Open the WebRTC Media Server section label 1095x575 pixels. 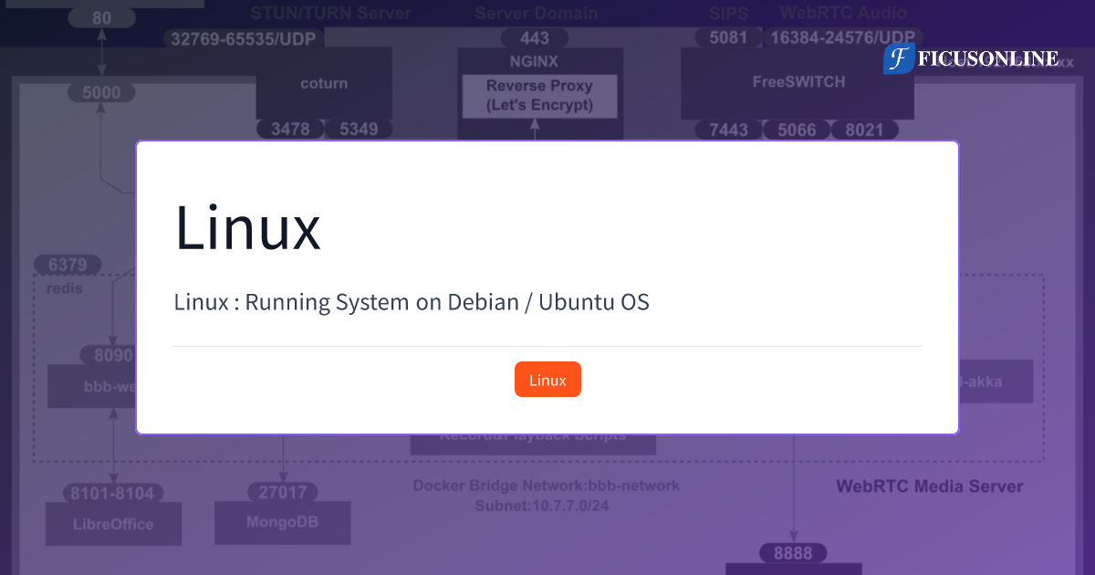pyautogui.click(x=929, y=486)
